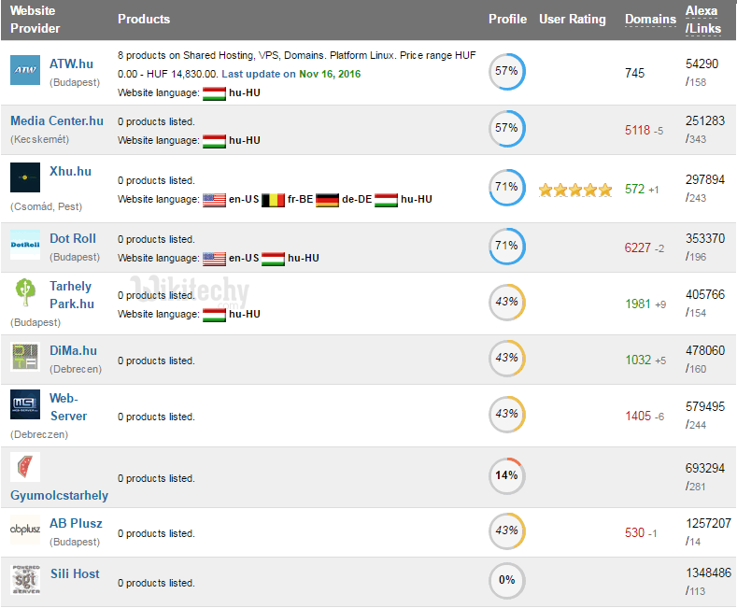Click the Tarhely Park.hu tree logo
The width and height of the screenshot is (737, 608).
pyautogui.click(x=25, y=293)
